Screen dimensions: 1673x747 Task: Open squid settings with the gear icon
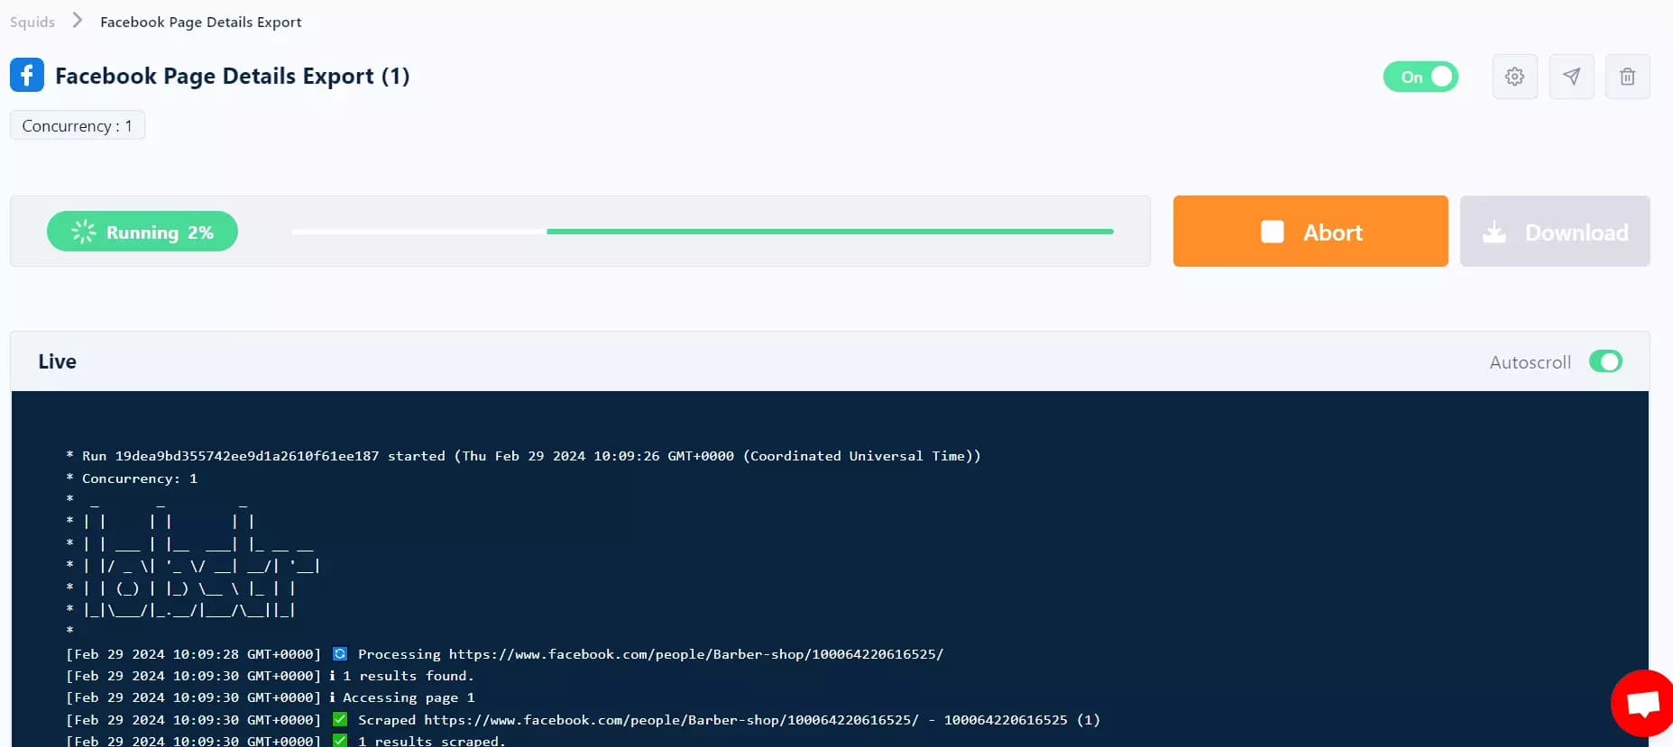(1514, 77)
